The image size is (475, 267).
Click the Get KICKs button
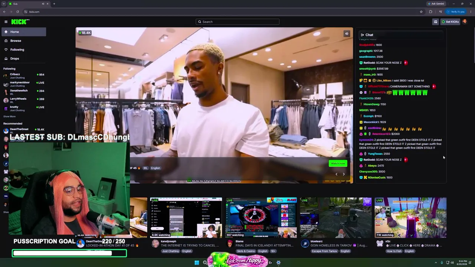tap(450, 22)
